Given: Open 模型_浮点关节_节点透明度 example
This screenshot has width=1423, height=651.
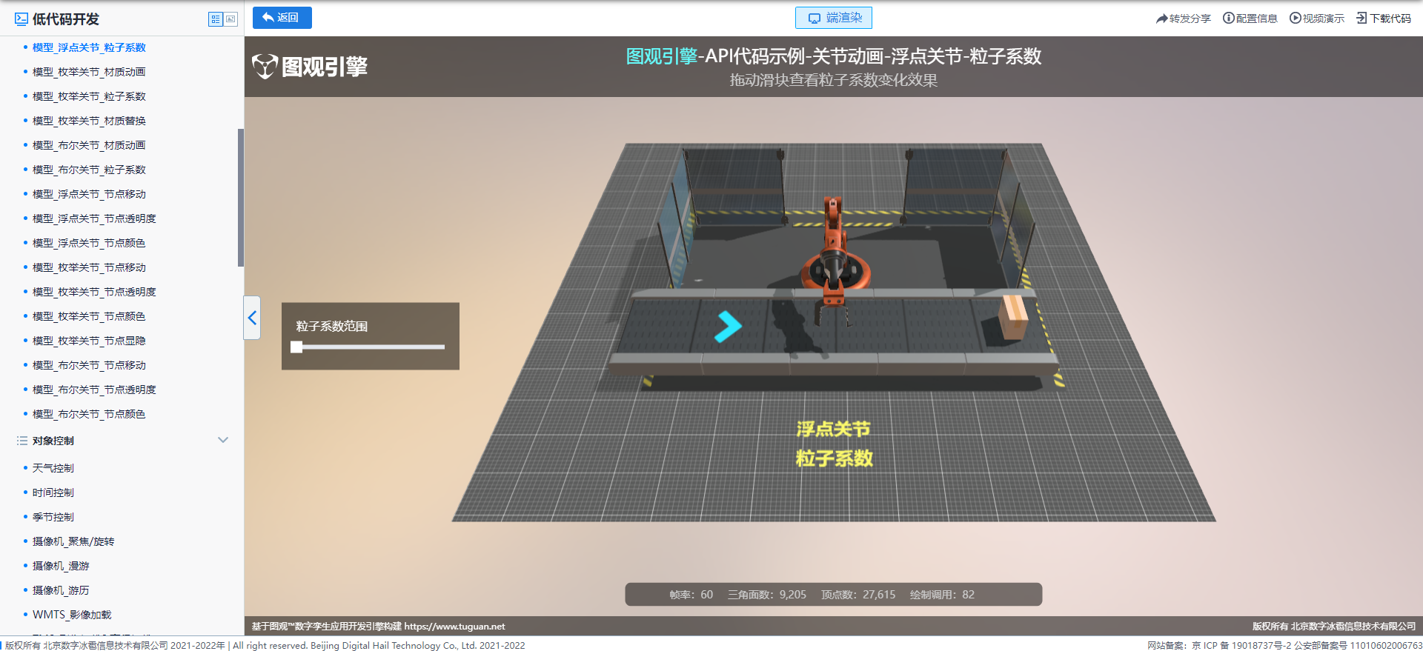Looking at the screenshot, I should (94, 218).
